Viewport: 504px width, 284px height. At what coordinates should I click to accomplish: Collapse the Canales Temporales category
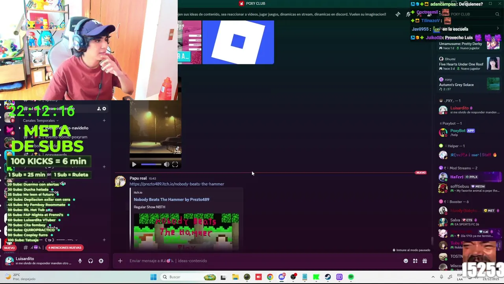[41, 120]
